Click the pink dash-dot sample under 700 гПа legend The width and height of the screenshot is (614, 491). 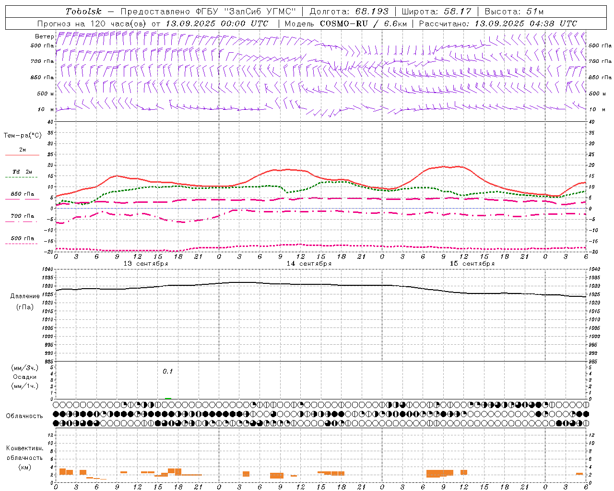tap(22, 222)
